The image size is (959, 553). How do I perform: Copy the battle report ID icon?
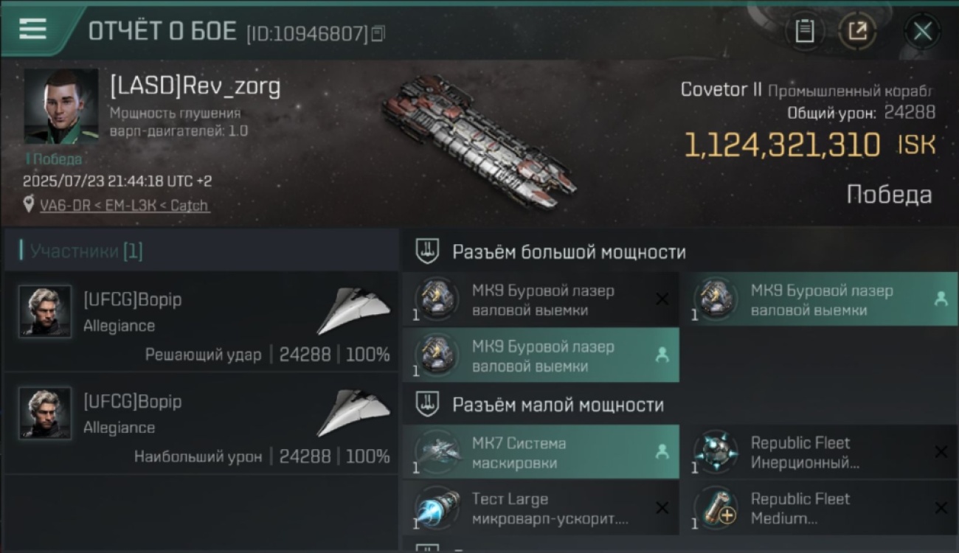378,33
